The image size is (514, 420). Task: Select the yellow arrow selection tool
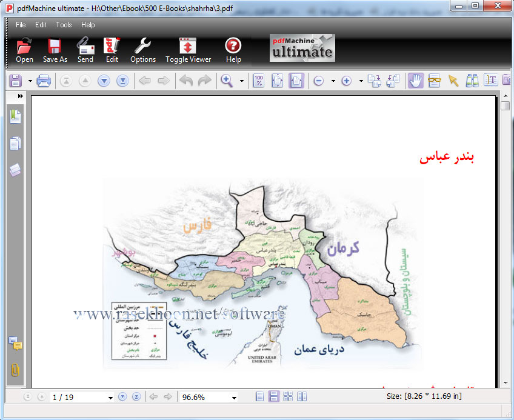click(453, 81)
